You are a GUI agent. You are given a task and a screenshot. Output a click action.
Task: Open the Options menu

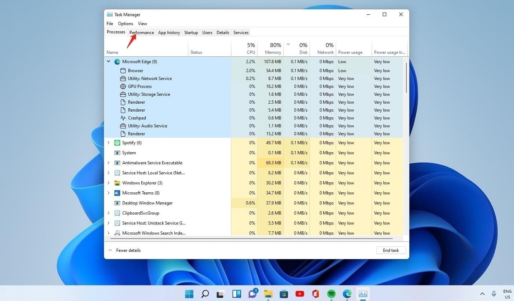pyautogui.click(x=126, y=24)
